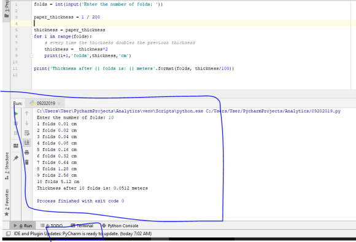The height and width of the screenshot is (242, 356).
Task: Open the 6: TODO tool window tab
Action: pyautogui.click(x=52, y=225)
